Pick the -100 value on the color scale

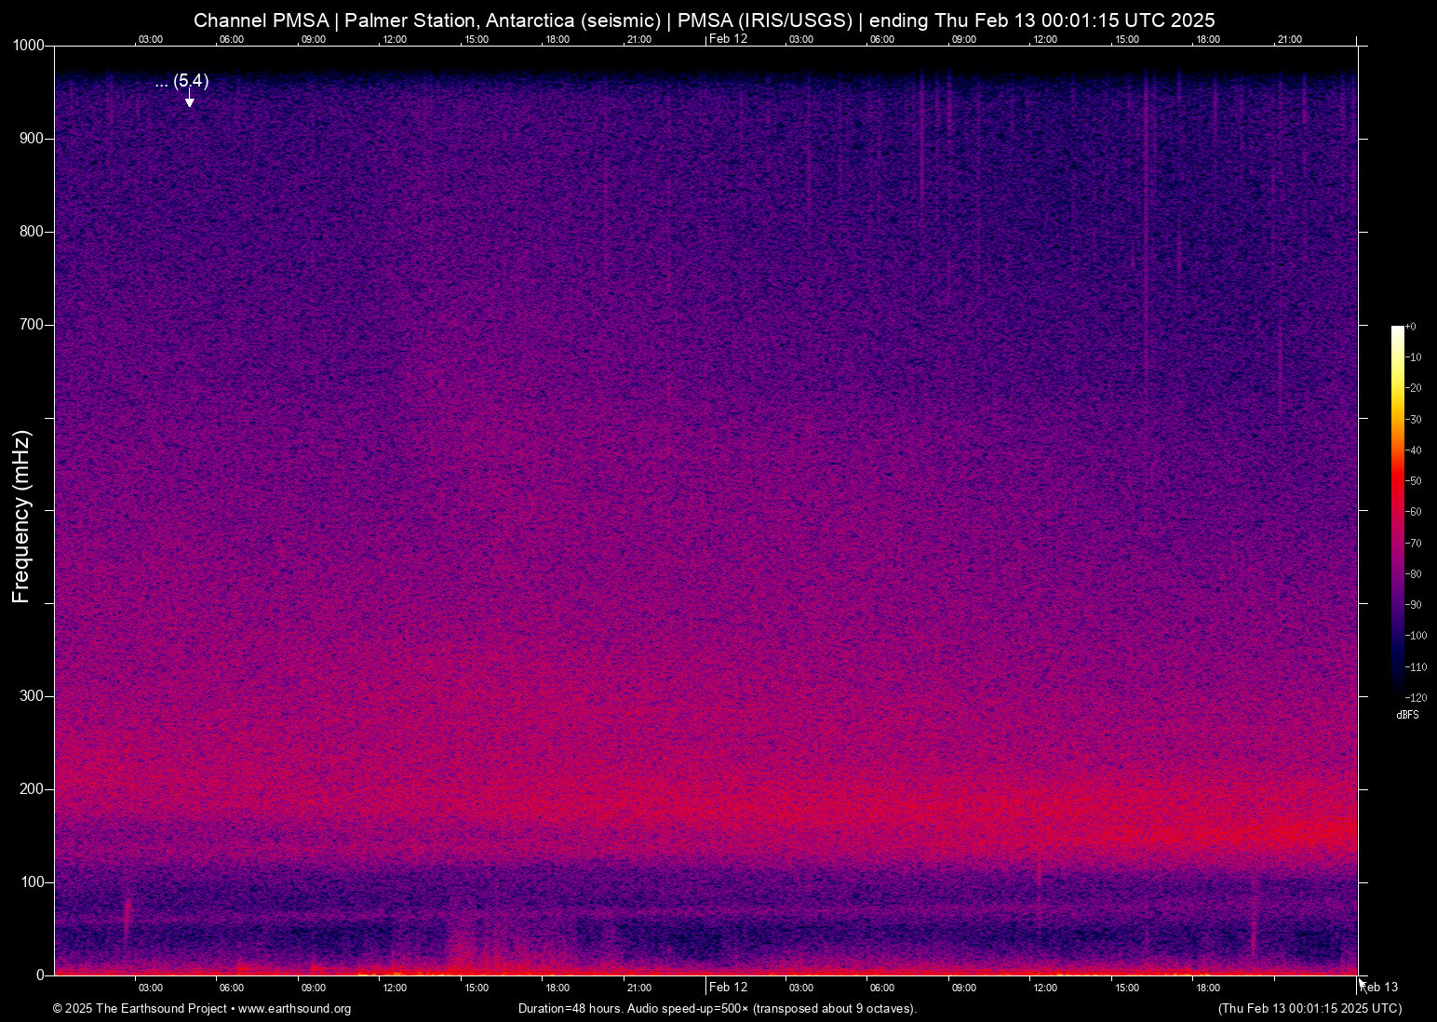click(1416, 636)
